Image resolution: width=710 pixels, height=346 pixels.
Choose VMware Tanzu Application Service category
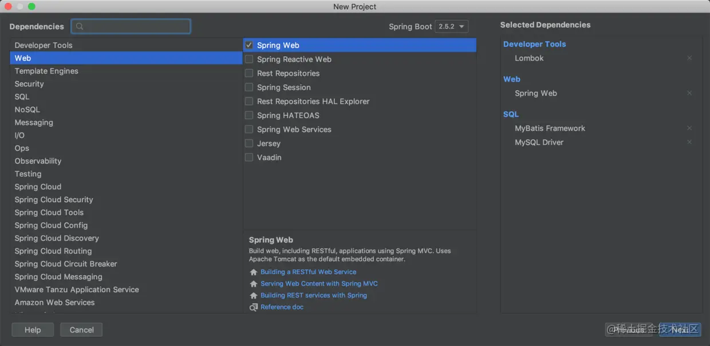point(126,289)
